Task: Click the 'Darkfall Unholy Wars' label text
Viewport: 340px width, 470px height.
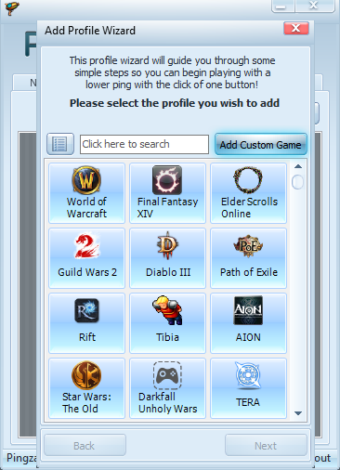Action: [168, 402]
